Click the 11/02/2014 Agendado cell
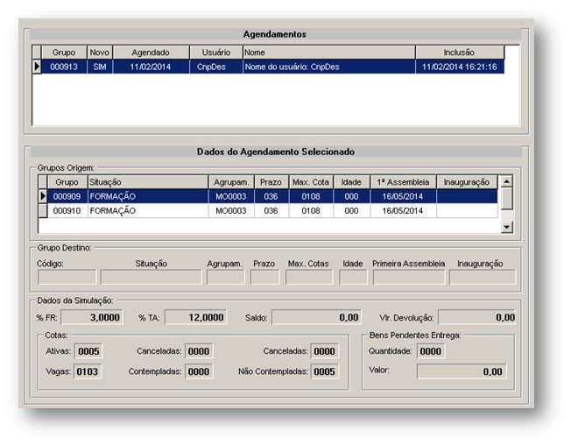This screenshot has height=445, width=571. [151, 67]
